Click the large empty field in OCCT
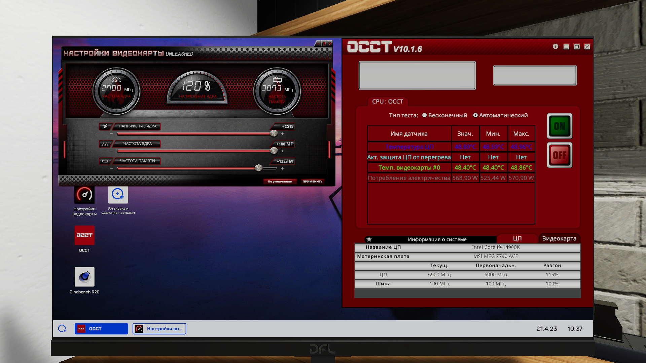The width and height of the screenshot is (646, 363). pos(417,75)
